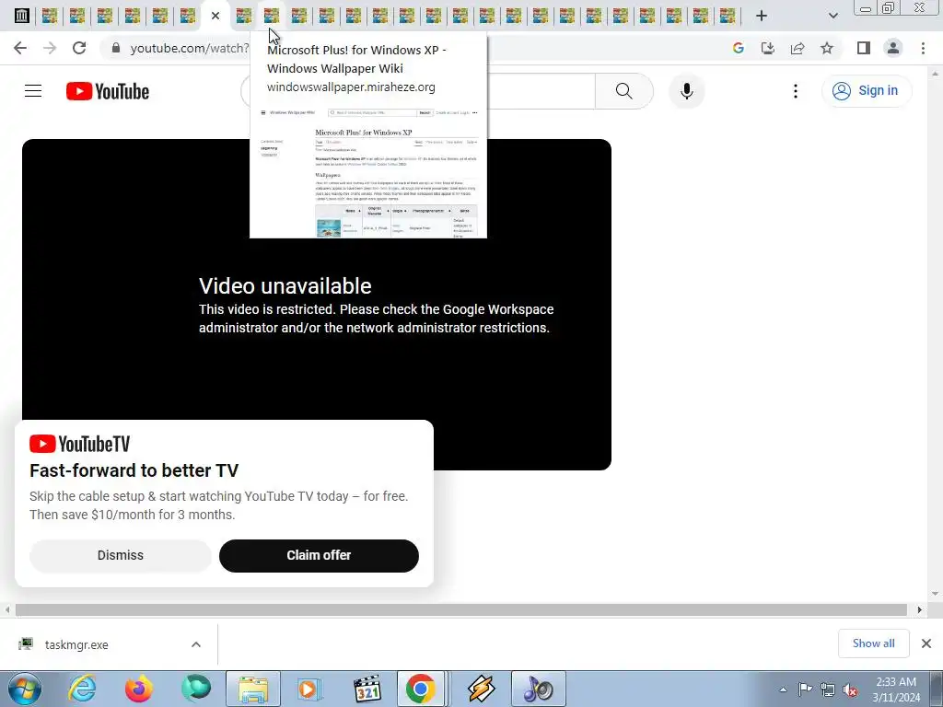Click the Chrome taskbar icon
This screenshot has height=707, width=943.
click(x=420, y=689)
